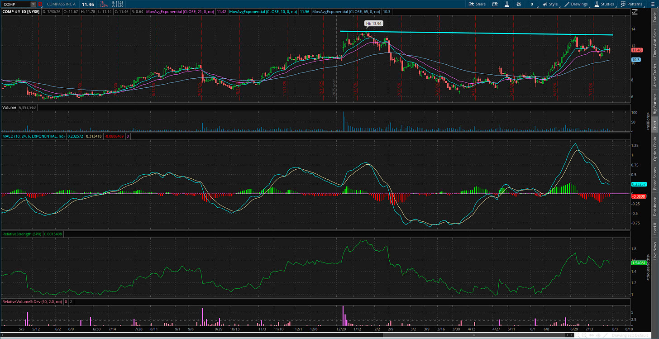Click the 10.3 moving average axis tag
659x339 pixels.
pos(635,60)
